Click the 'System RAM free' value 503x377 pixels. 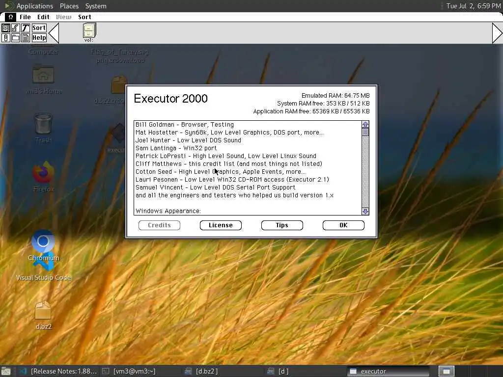[323, 104]
